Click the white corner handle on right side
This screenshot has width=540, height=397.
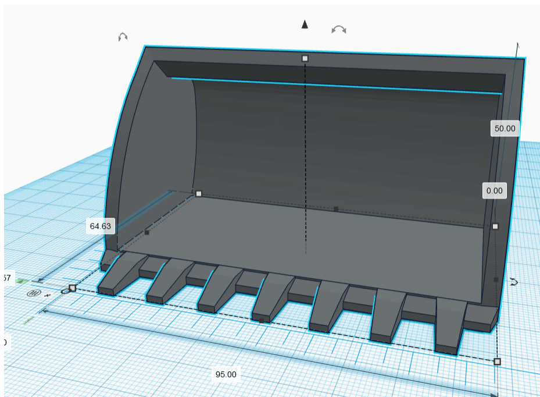point(495,226)
